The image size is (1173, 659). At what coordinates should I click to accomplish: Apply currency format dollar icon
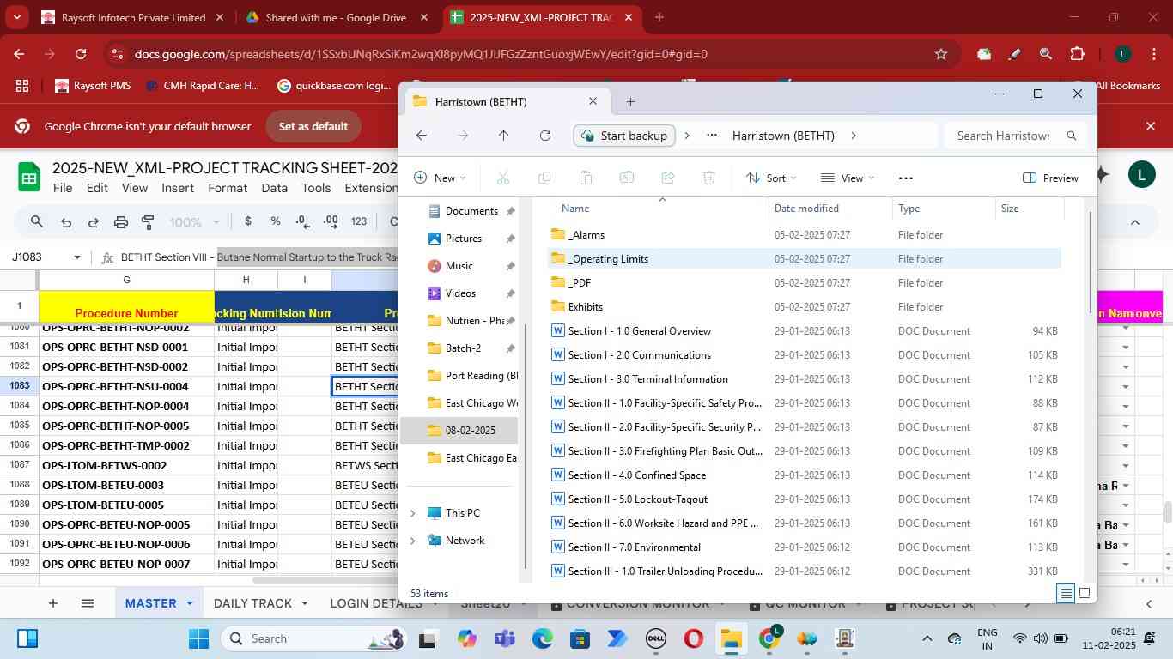[248, 221]
